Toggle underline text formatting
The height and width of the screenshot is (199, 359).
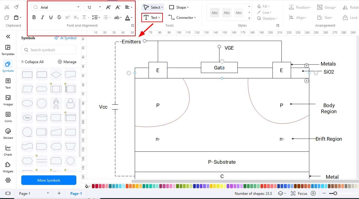[x=50, y=17]
